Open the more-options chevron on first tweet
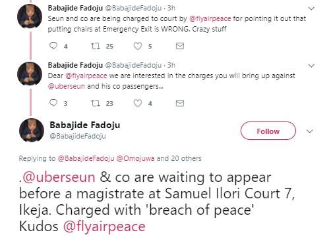Image resolution: width=327 pixels, height=241 pixels. click(x=311, y=9)
